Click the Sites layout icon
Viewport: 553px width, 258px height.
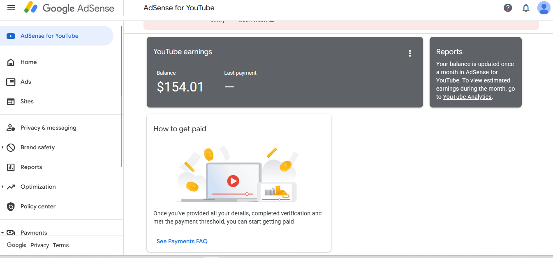[x=11, y=102]
